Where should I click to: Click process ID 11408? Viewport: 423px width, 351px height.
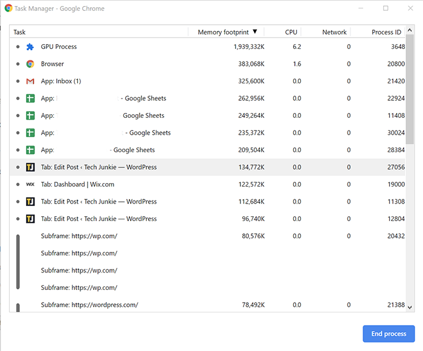396,116
